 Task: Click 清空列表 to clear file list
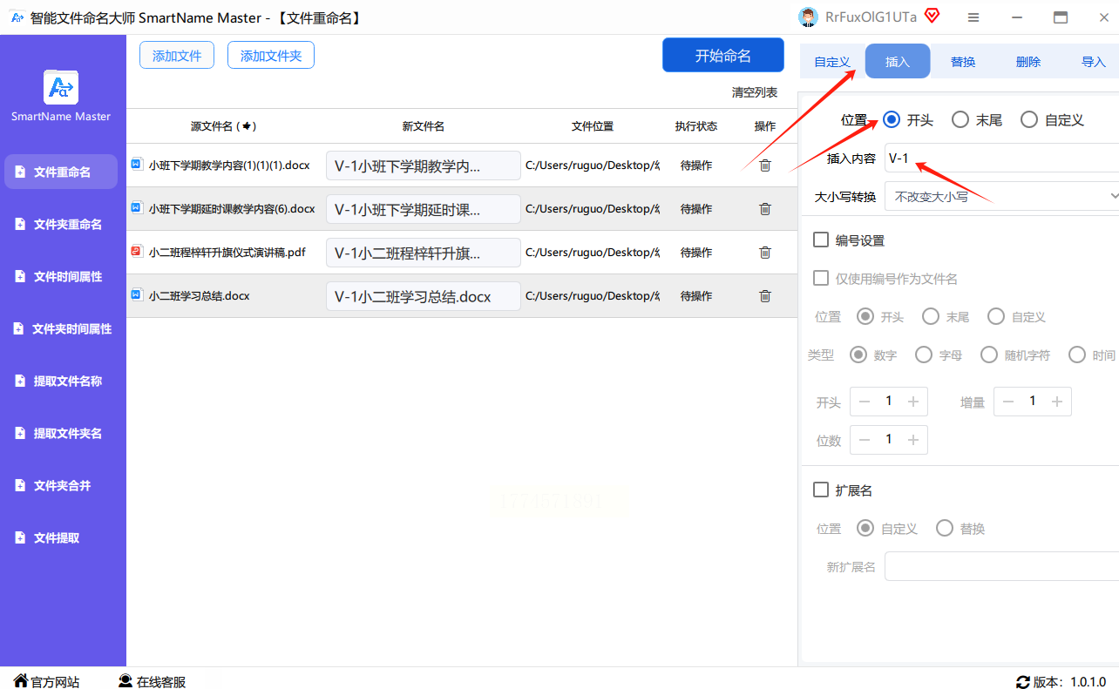click(754, 92)
